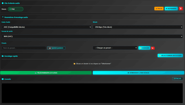Click the Codec Audio label

click(x=6, y=22)
